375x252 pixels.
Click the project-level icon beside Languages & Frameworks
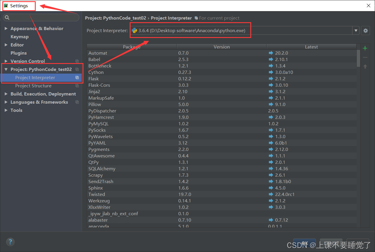77,102
